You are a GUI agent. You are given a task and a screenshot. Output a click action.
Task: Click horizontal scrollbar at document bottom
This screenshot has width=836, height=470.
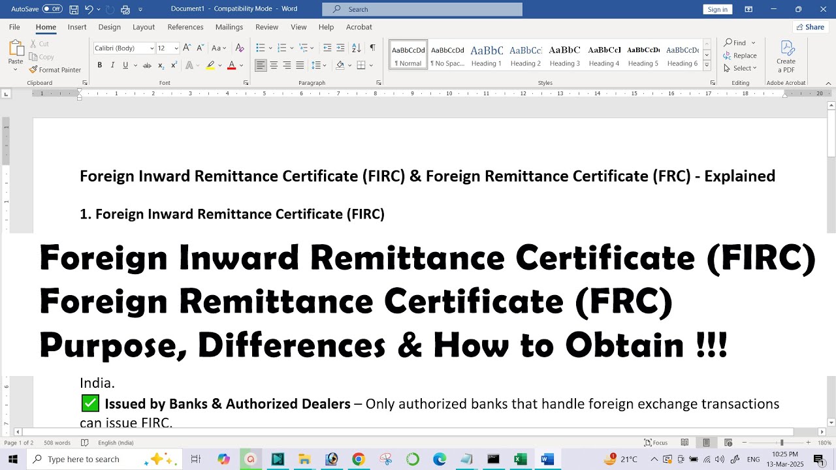point(407,431)
